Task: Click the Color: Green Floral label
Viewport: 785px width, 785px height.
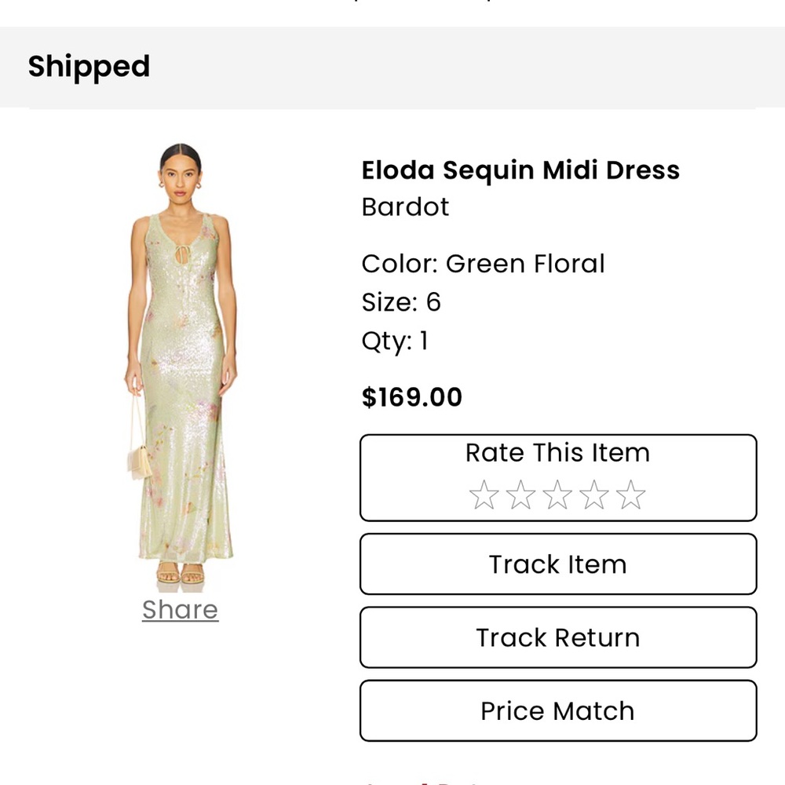Action: (x=483, y=264)
